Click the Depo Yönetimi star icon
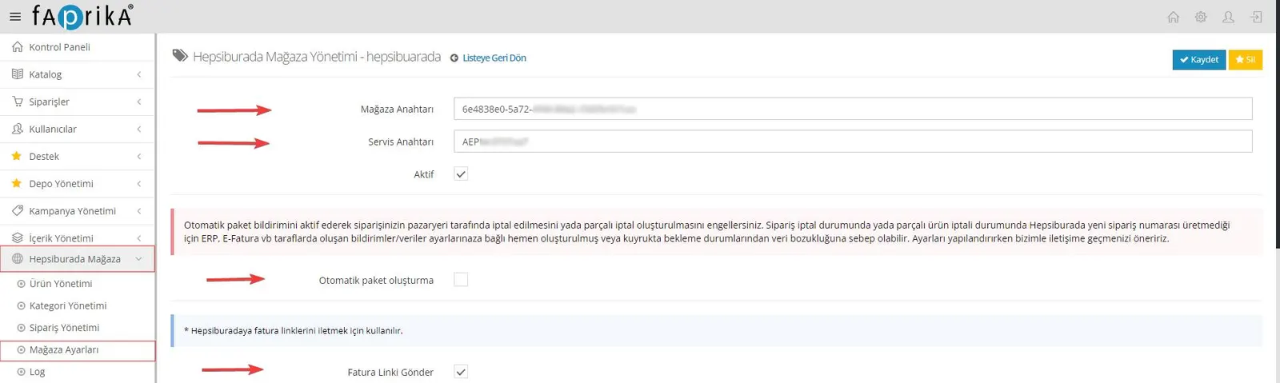This screenshot has height=383, width=1280. [x=17, y=183]
